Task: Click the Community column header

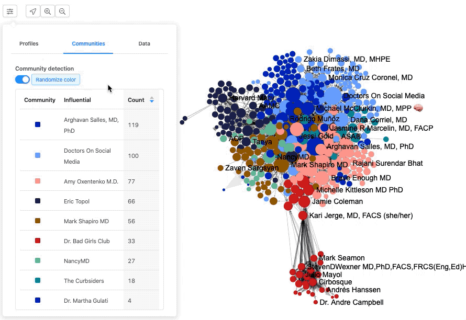Action: [x=40, y=100]
